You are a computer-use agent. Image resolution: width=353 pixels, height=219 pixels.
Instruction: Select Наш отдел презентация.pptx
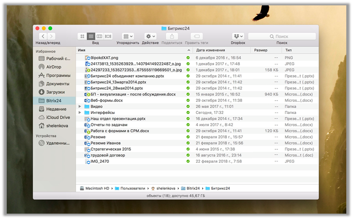click(118, 118)
